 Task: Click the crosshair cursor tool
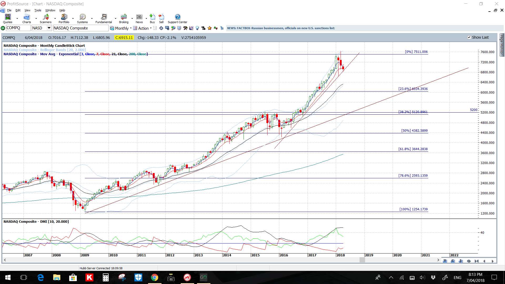pos(161,28)
